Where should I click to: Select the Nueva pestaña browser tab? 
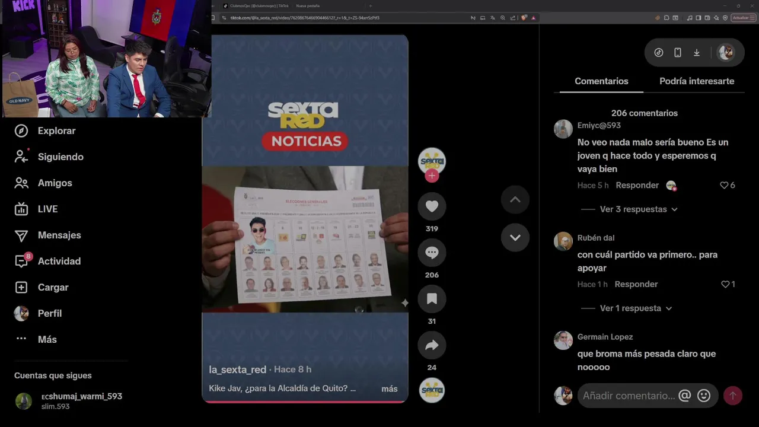308,6
